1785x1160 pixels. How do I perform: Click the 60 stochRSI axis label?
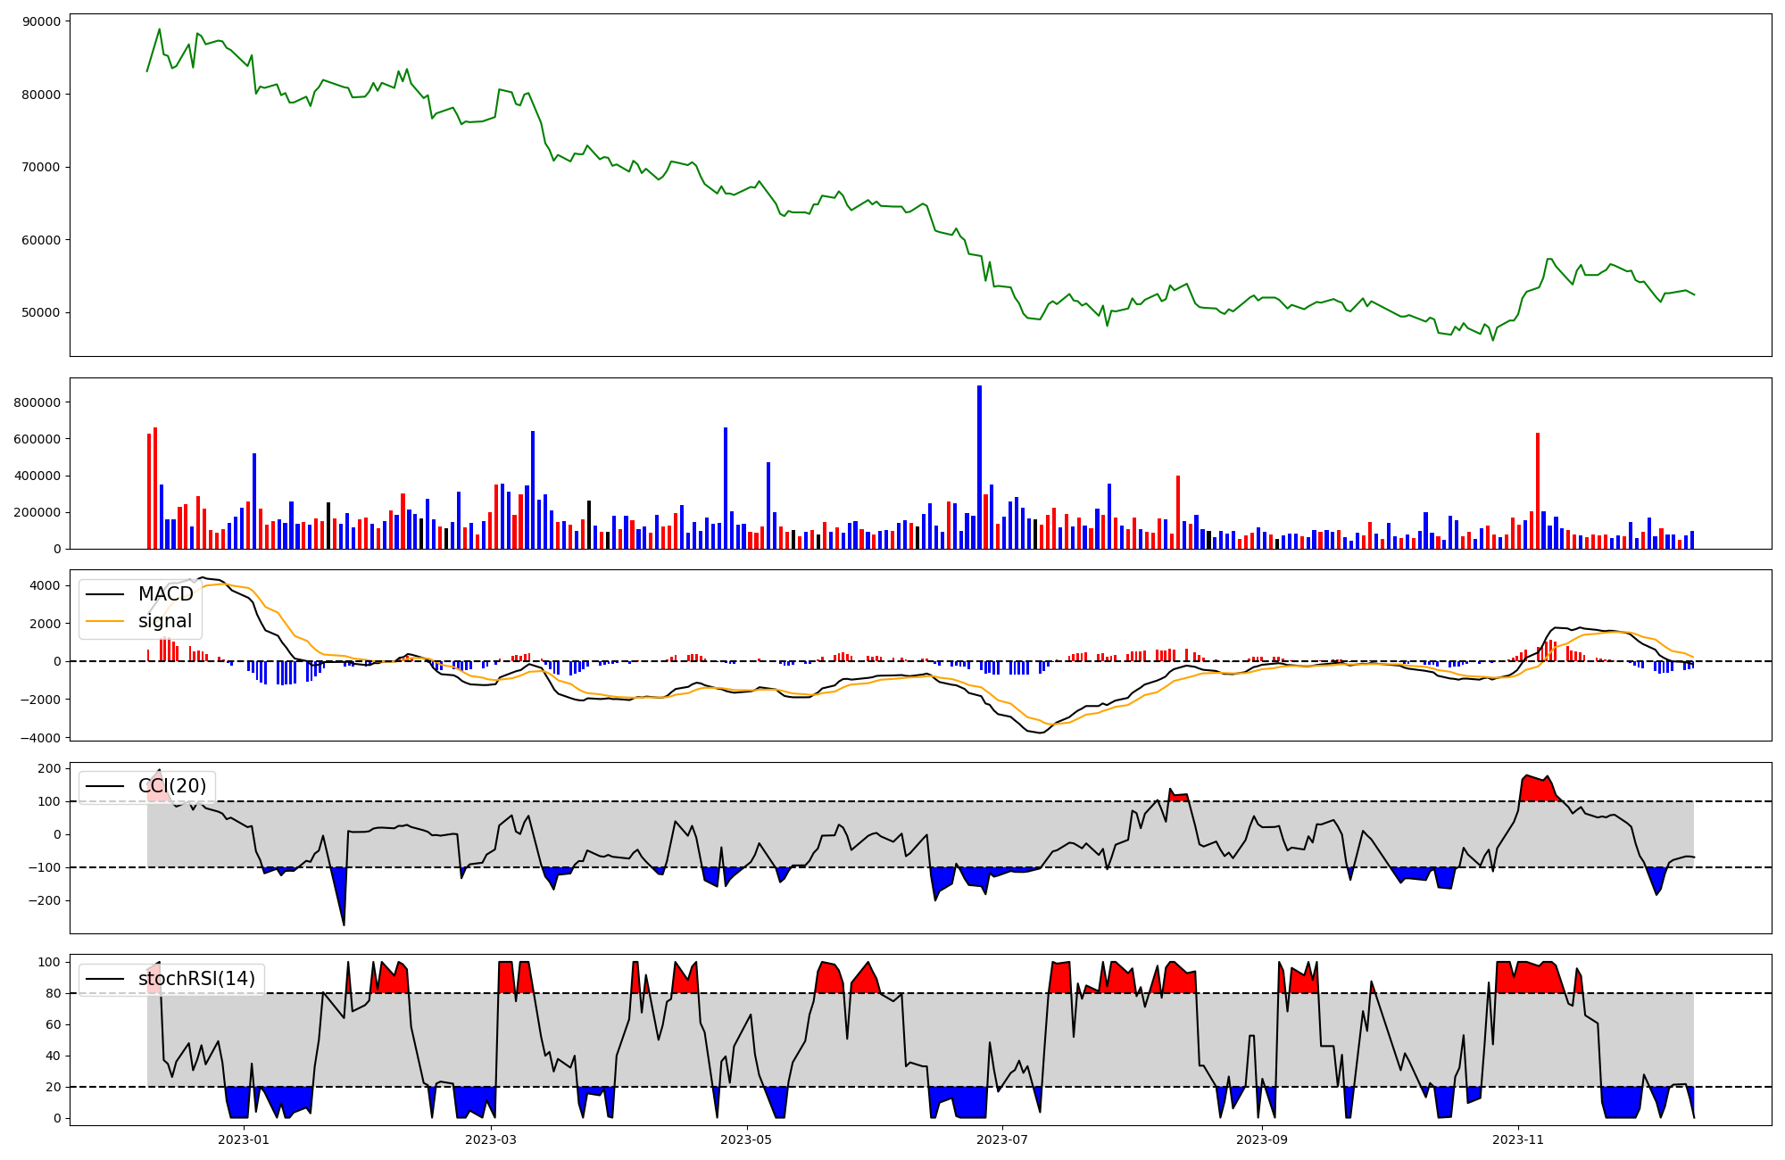point(53,1024)
